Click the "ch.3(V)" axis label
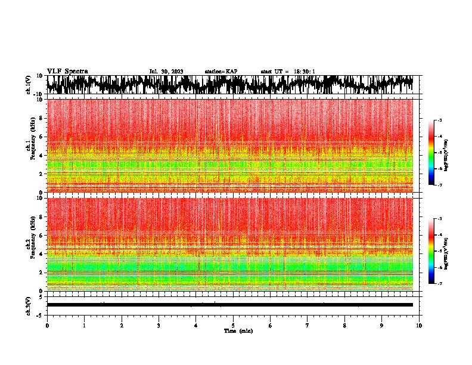472x365 pixels. pyautogui.click(x=29, y=306)
